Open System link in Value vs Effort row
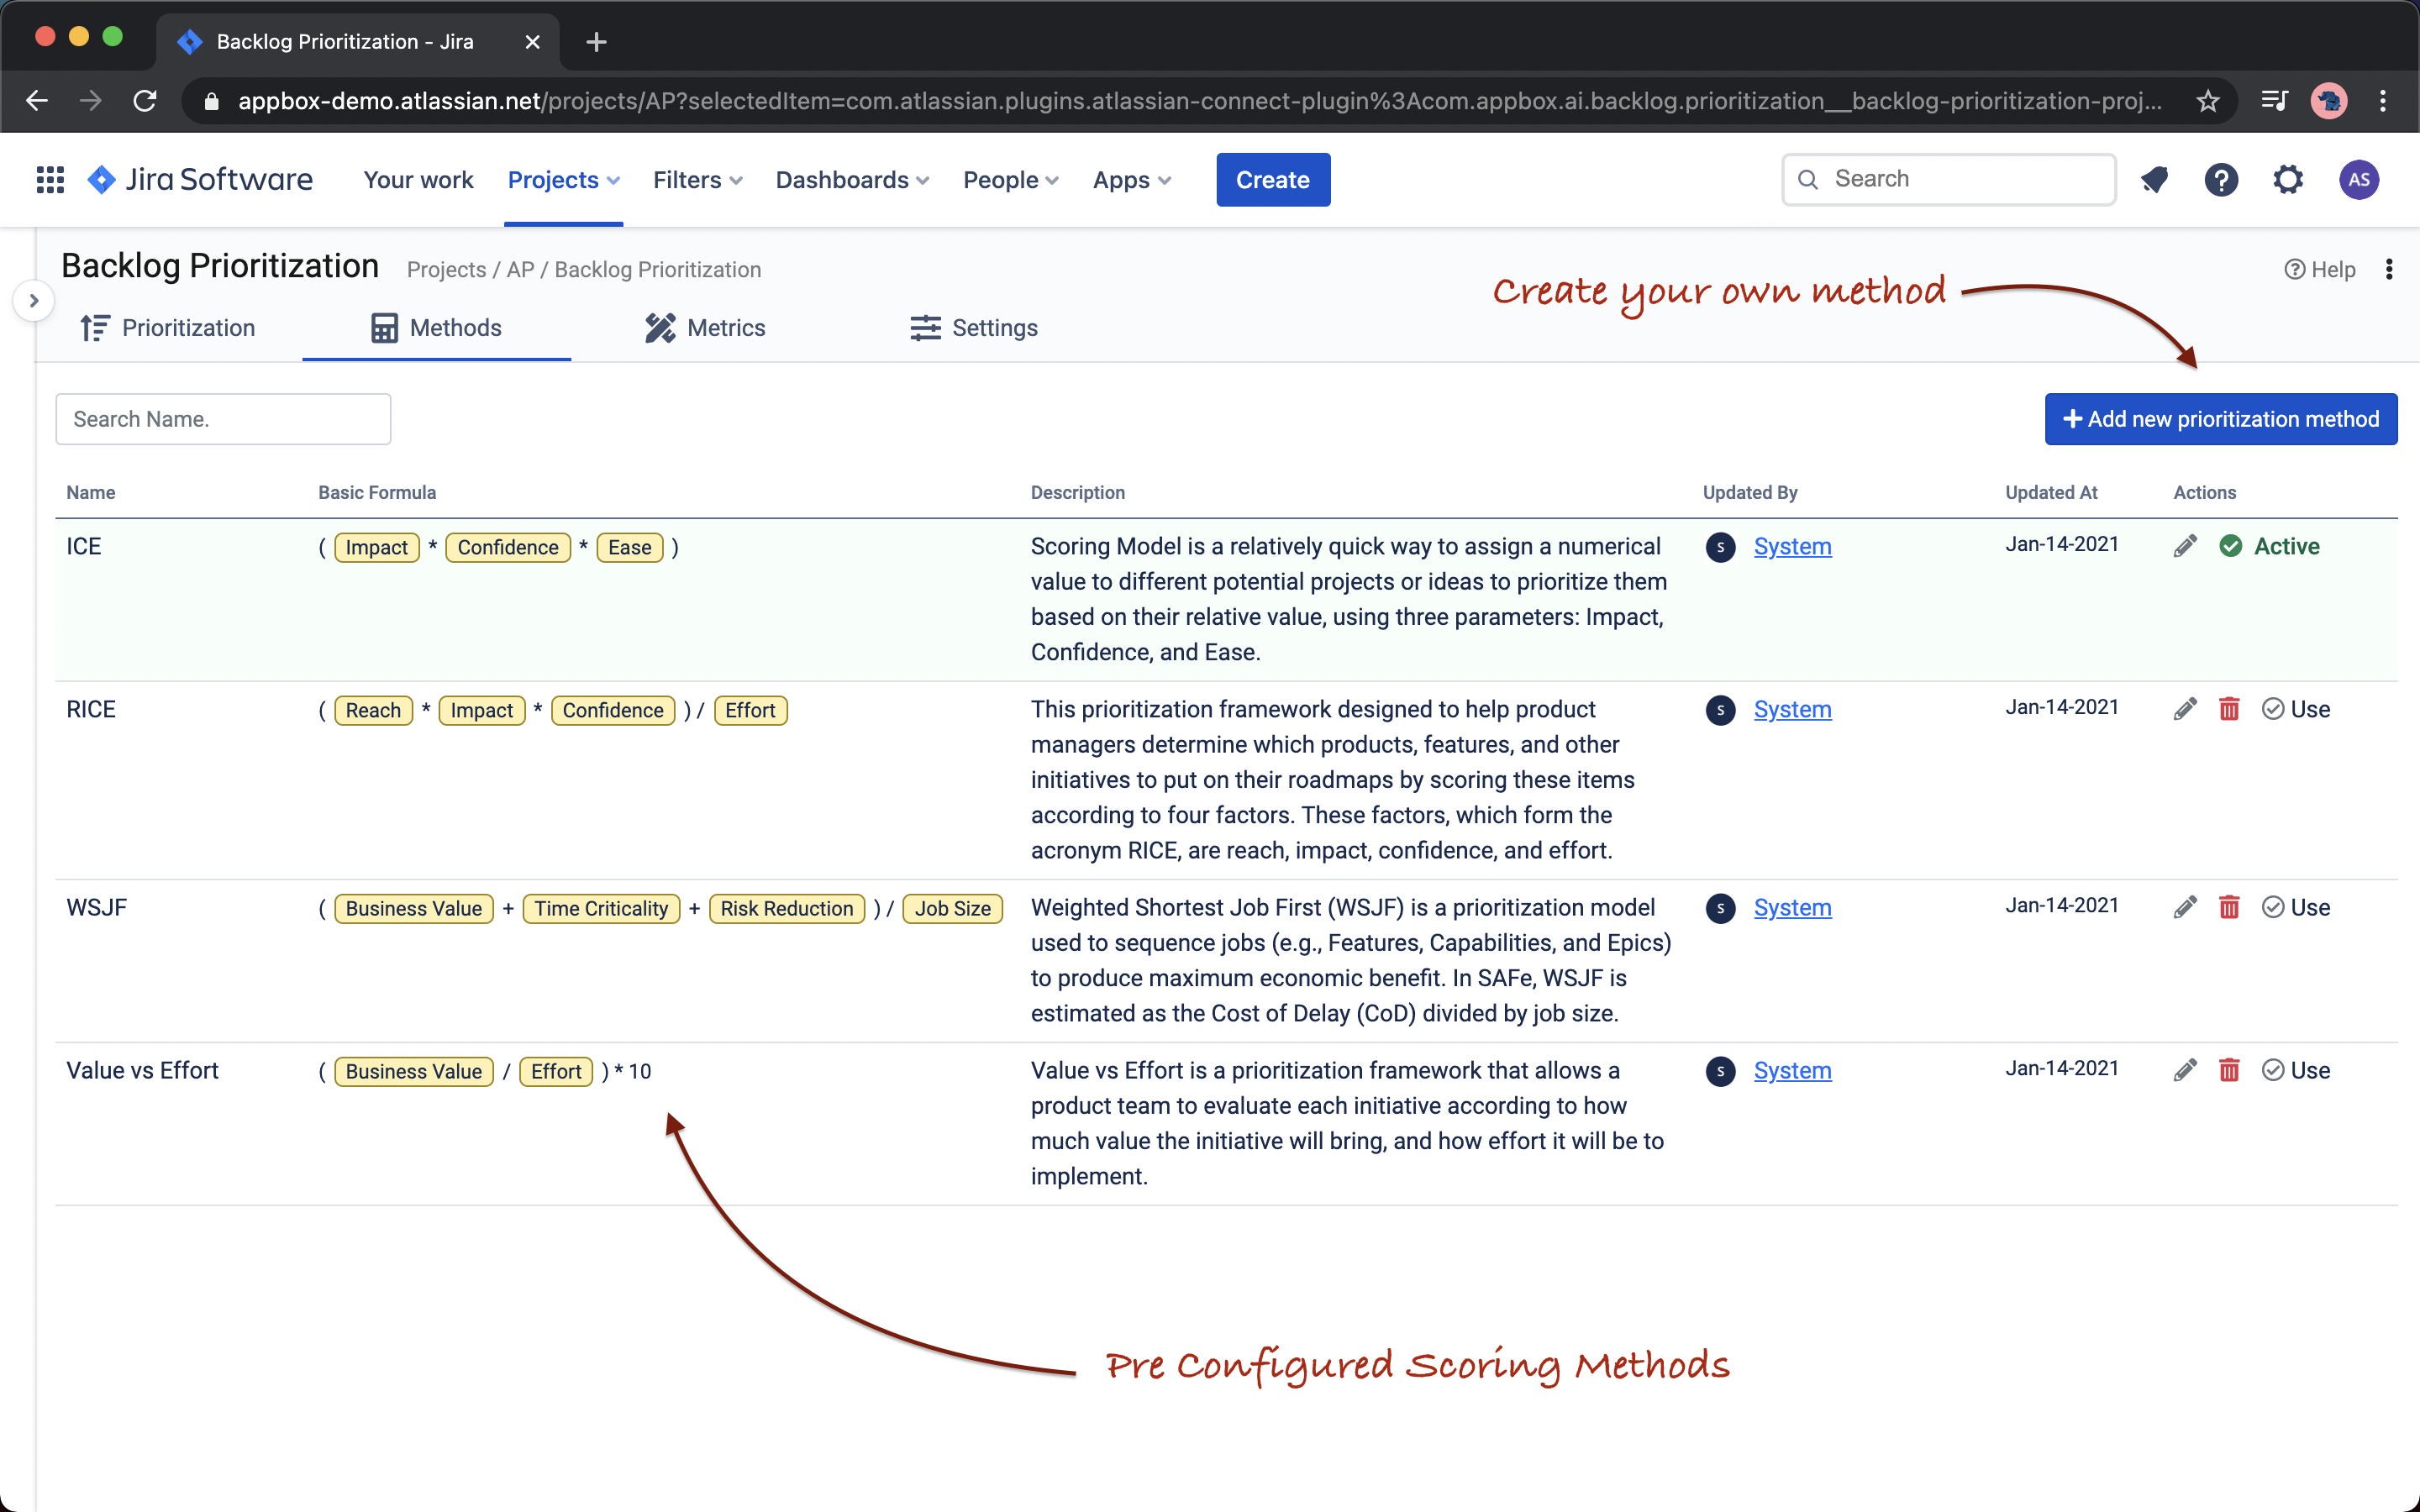 (x=1792, y=1070)
